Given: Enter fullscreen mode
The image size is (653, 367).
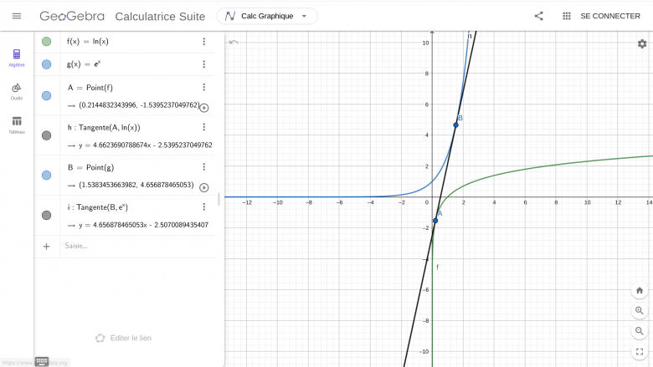Looking at the screenshot, I should (640, 352).
